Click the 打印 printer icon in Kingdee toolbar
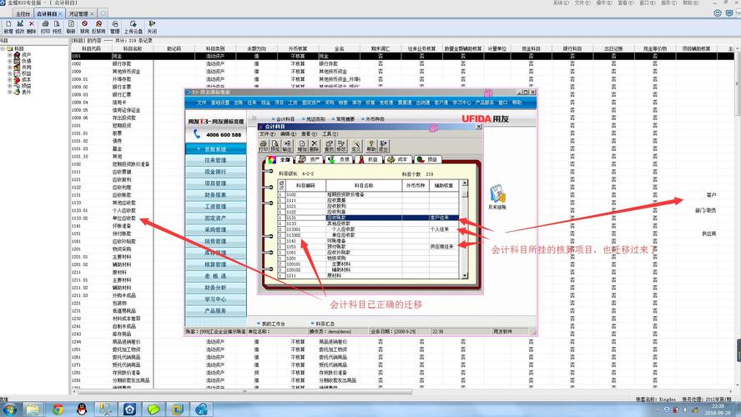 [45, 27]
